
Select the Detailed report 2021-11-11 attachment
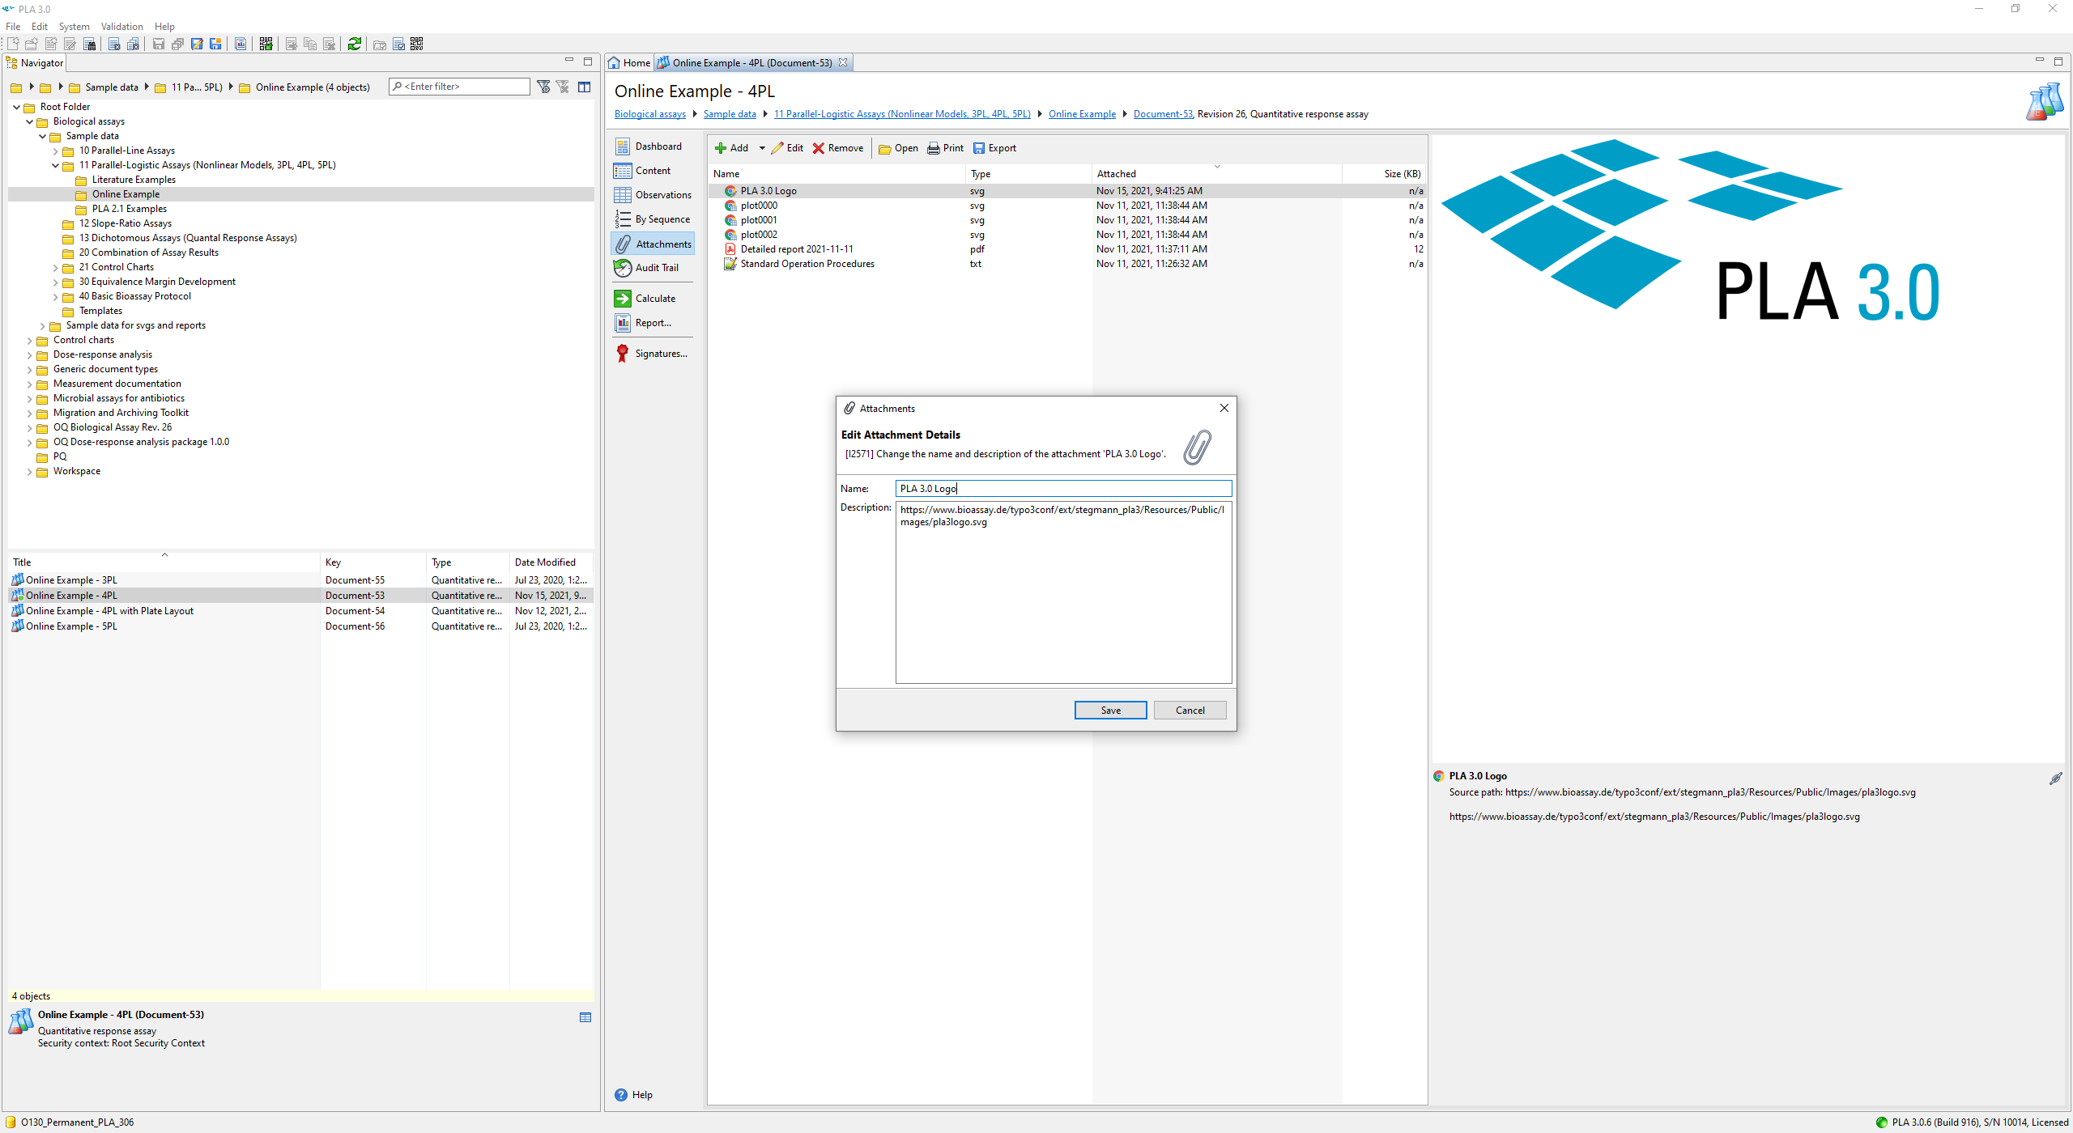(x=1066, y=249)
